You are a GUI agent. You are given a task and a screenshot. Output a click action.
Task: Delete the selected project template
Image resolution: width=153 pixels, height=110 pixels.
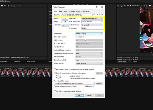click(x=98, y=15)
